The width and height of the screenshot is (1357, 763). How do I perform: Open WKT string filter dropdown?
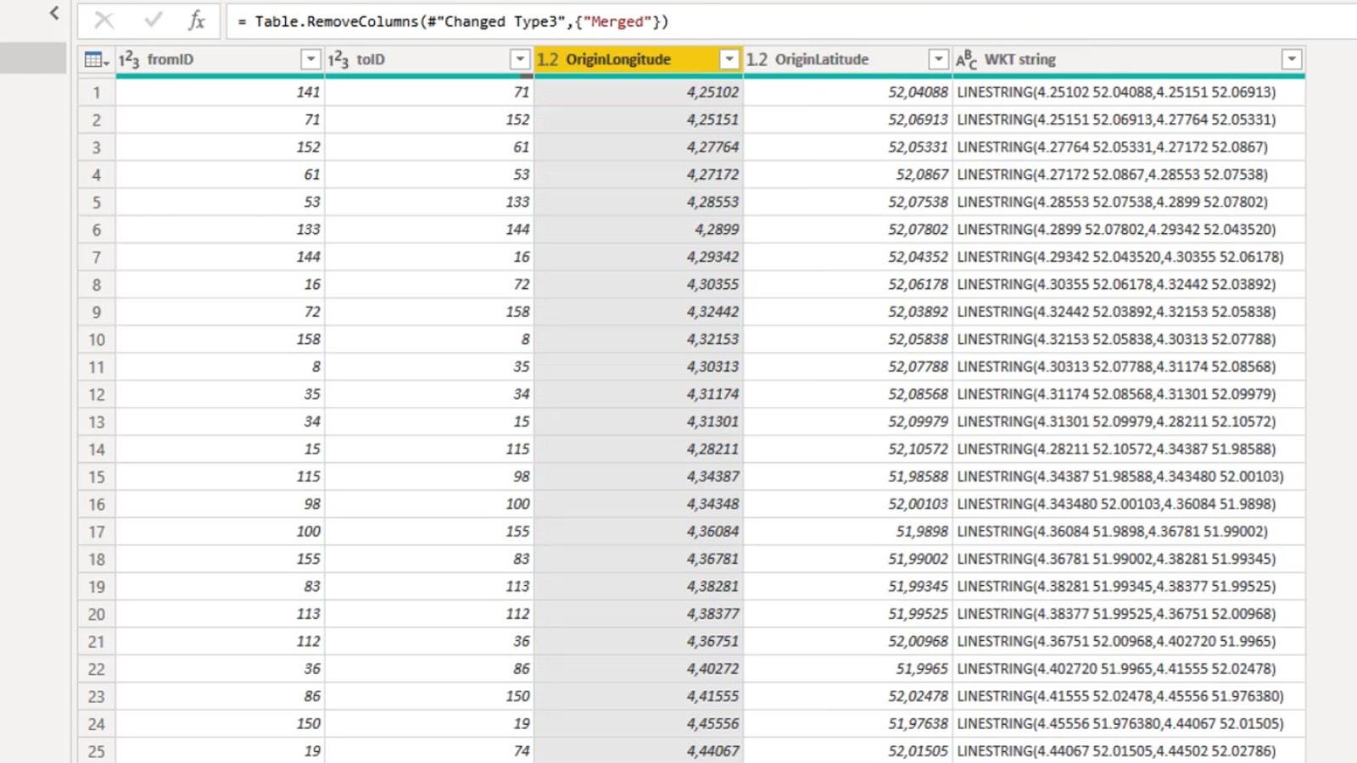click(x=1292, y=59)
